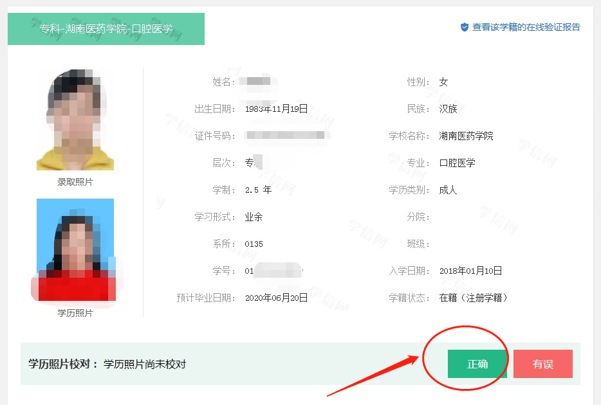601x405 pixels.
Task: Open 查看该学籍的在线验证报告 link
Action: 526,27
